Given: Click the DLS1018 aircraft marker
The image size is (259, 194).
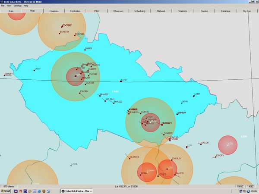Looking at the screenshot, I should pyautogui.click(x=129, y=159).
